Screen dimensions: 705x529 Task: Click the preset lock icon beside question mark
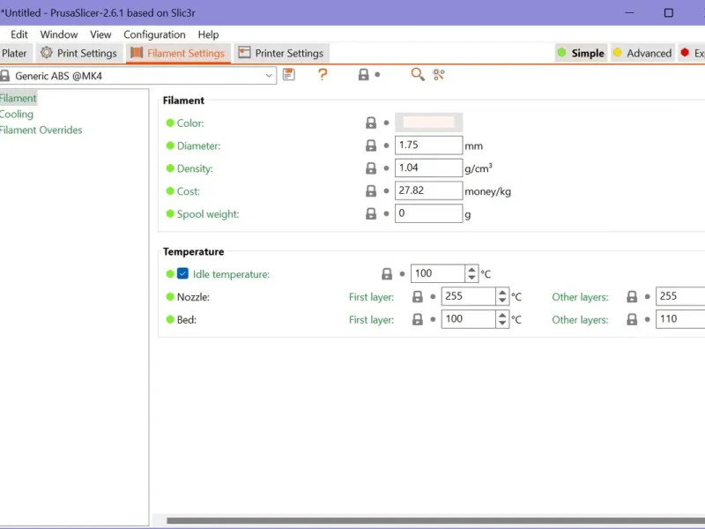363,75
